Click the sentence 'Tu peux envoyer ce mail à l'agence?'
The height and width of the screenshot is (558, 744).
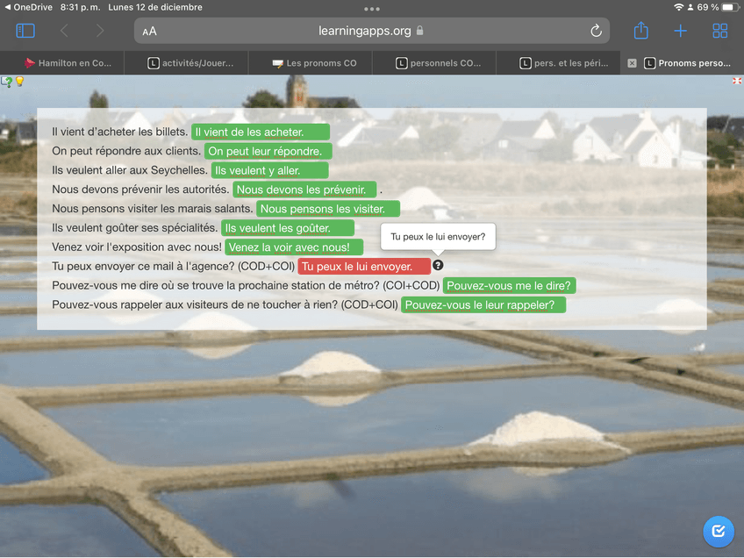click(x=143, y=266)
